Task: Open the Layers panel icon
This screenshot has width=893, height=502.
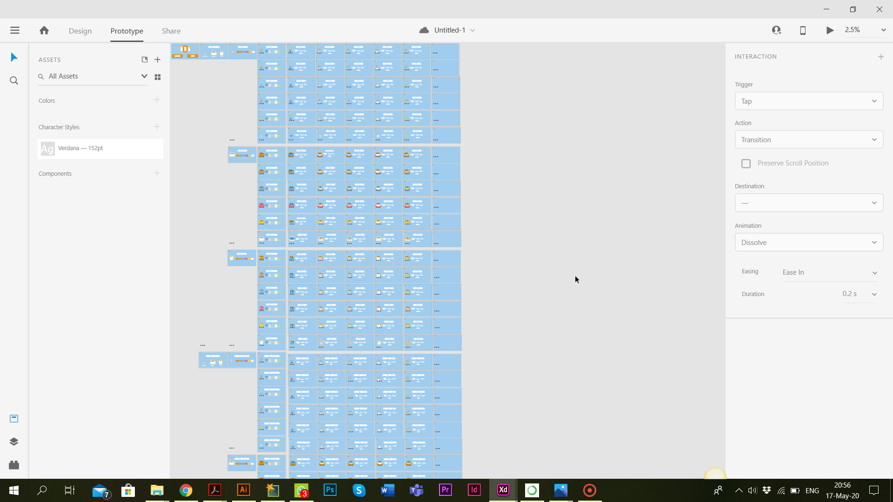Action: [14, 442]
